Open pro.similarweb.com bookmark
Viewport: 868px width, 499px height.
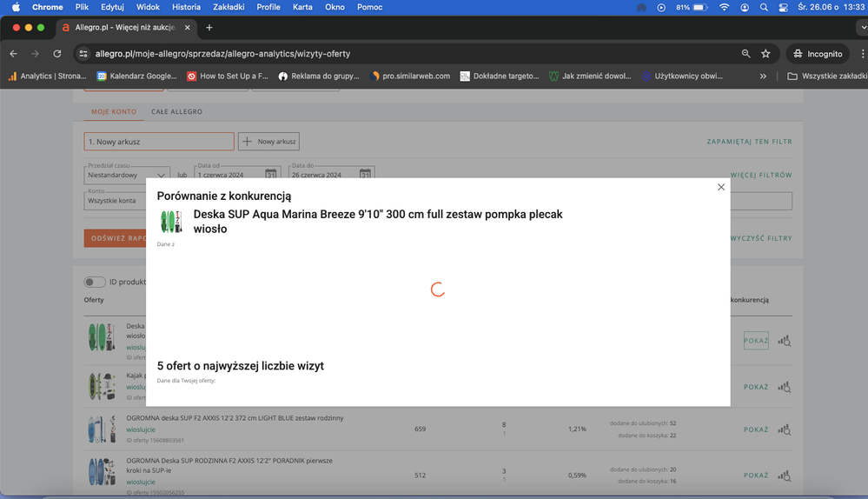(409, 77)
